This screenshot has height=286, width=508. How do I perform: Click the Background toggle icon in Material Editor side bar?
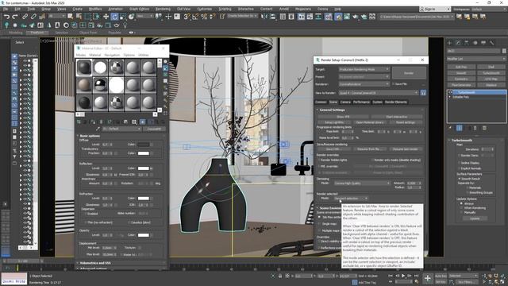166,75
